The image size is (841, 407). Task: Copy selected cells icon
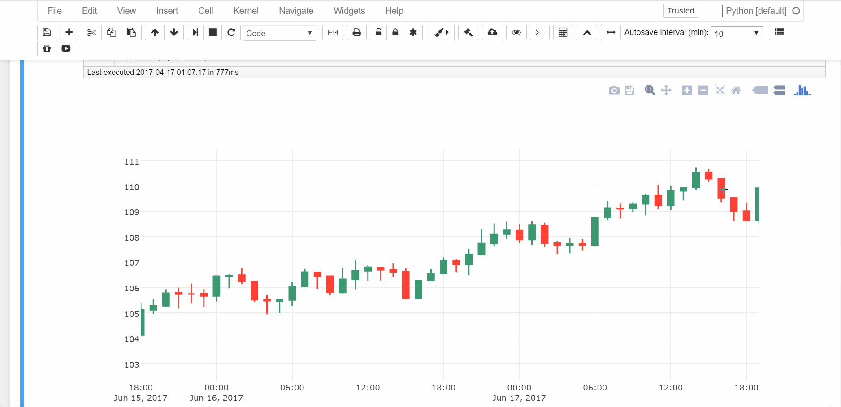(111, 32)
